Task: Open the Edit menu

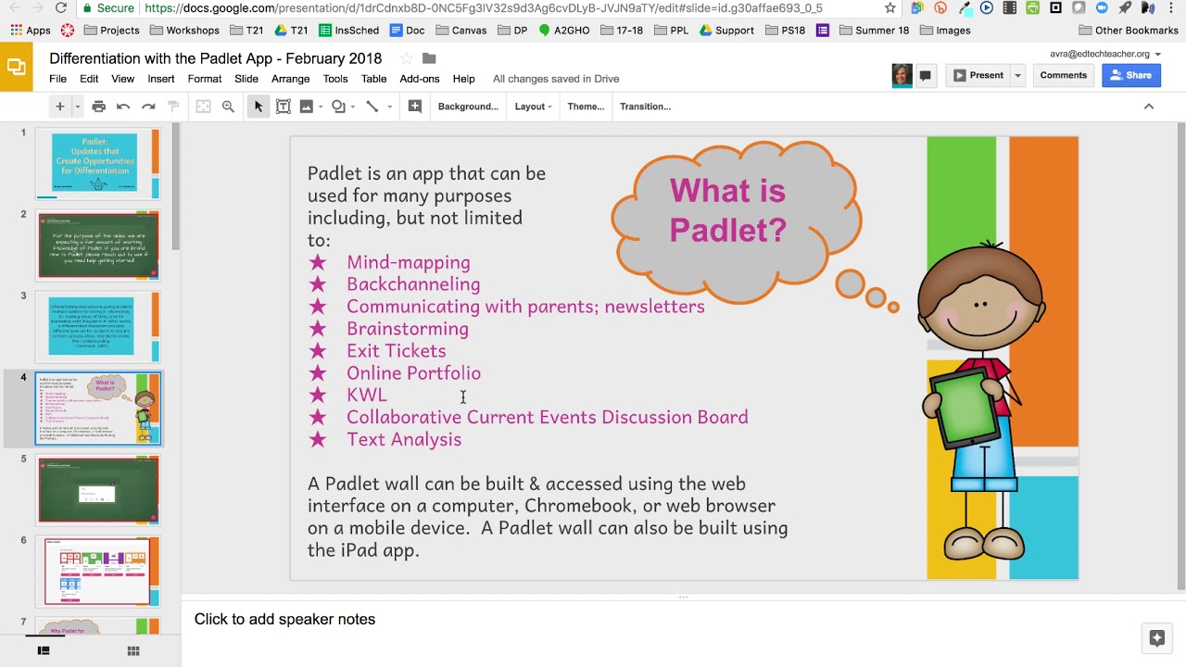Action: pyautogui.click(x=89, y=79)
